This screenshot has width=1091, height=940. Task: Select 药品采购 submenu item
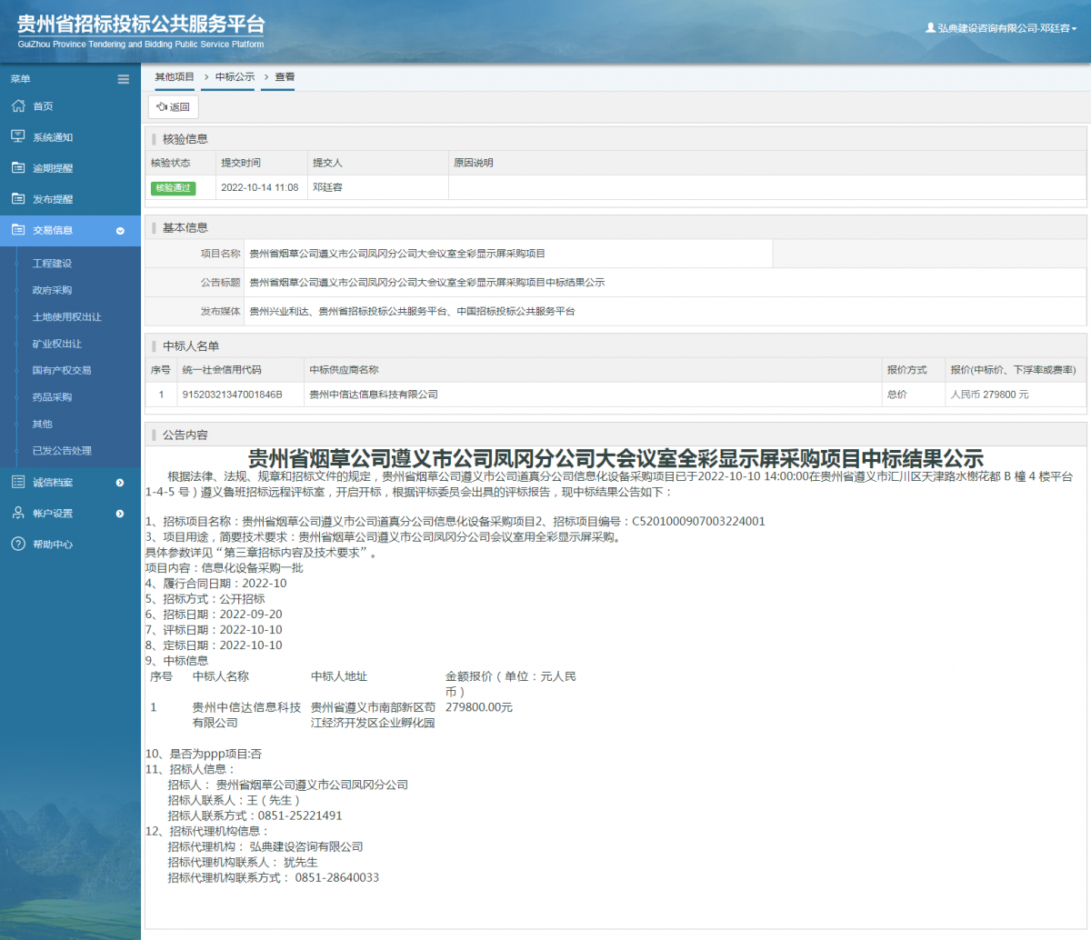point(52,397)
